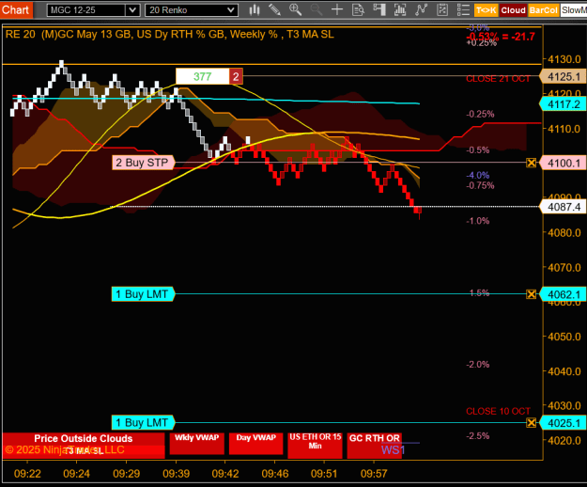The height and width of the screenshot is (487, 587).
Task: Select the drawing tools pencil icon
Action: coord(275,9)
